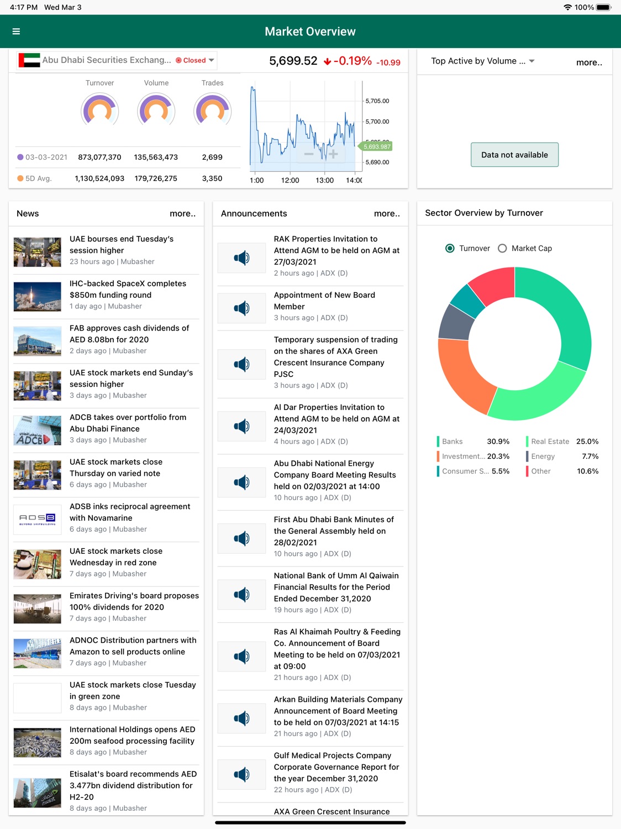This screenshot has height=829, width=621.
Task: Tap the Data not available button
Action: tap(514, 155)
